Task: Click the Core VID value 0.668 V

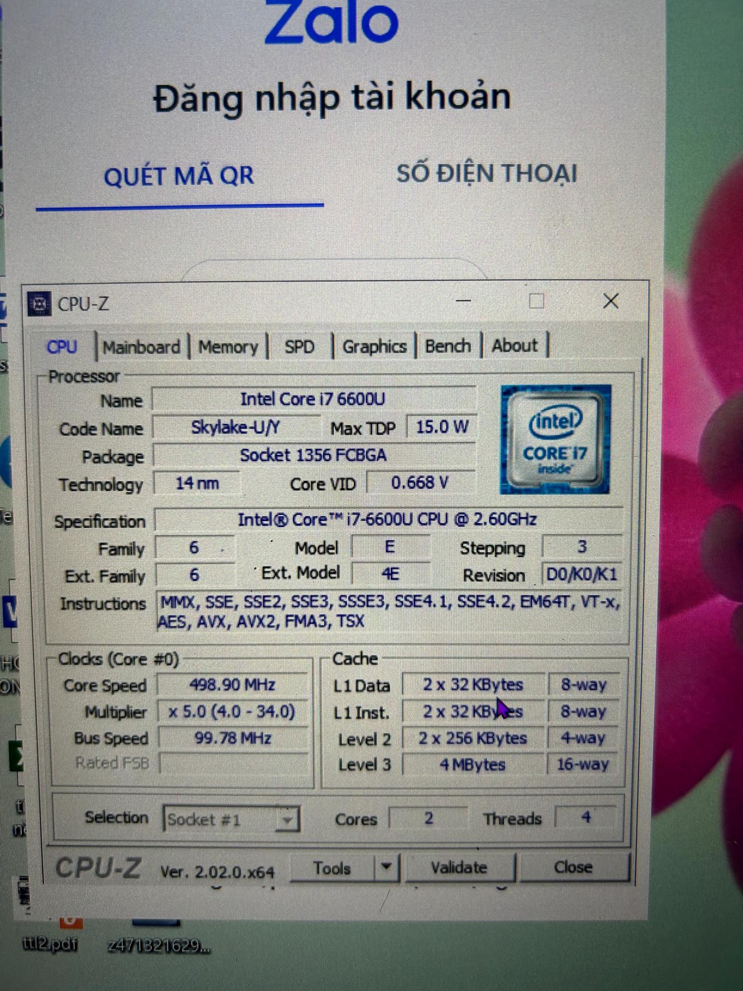Action: click(420, 483)
